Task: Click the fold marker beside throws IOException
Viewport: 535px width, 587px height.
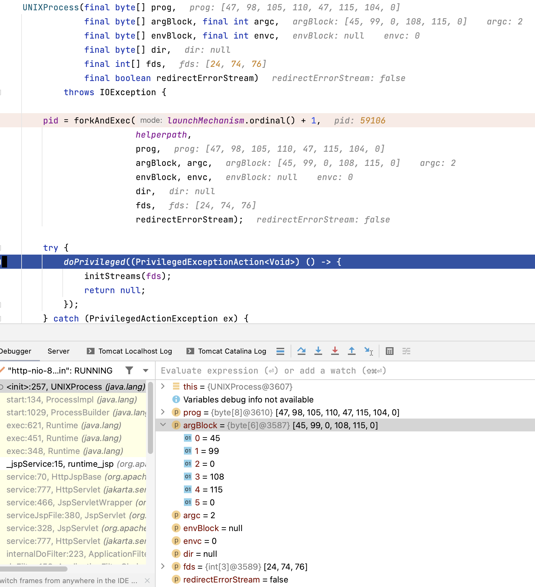Action: coord(1,92)
